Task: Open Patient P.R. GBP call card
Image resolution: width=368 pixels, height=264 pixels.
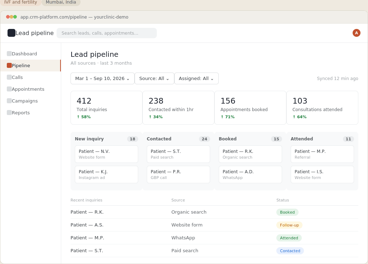Action: coord(178,175)
